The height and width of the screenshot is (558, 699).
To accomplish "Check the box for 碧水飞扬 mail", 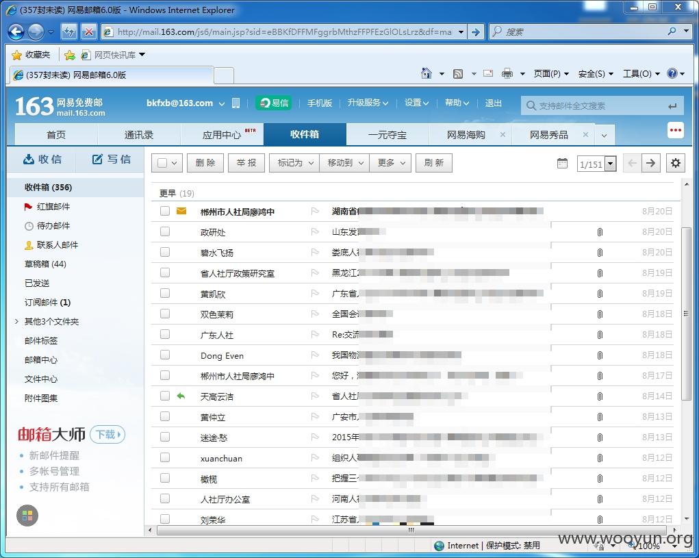I will coord(165,252).
